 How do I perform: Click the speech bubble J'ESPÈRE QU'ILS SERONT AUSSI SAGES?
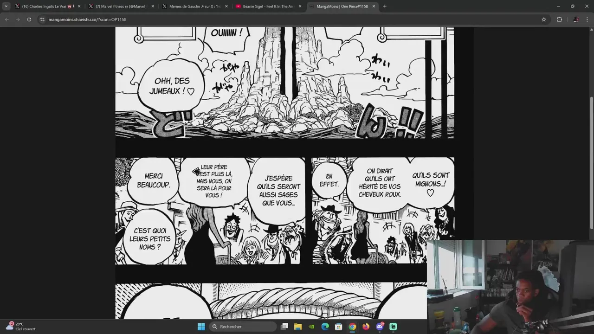point(278,191)
